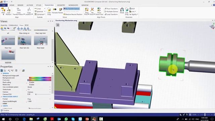Open the Linear explode dropdown

click(x=45, y=9)
